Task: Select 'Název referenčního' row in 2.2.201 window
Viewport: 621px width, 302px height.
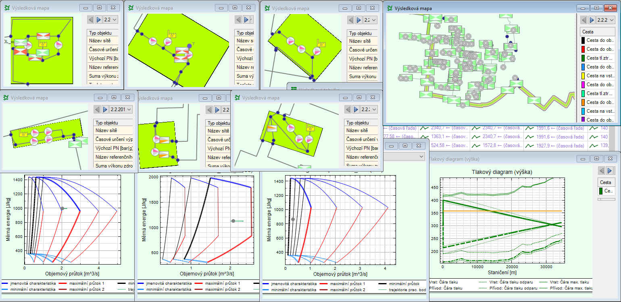Action: (x=113, y=157)
